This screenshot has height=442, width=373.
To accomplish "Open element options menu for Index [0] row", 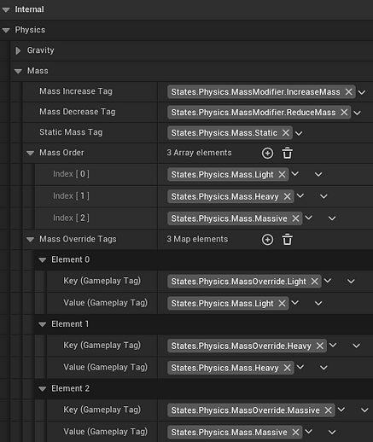I will coord(318,174).
